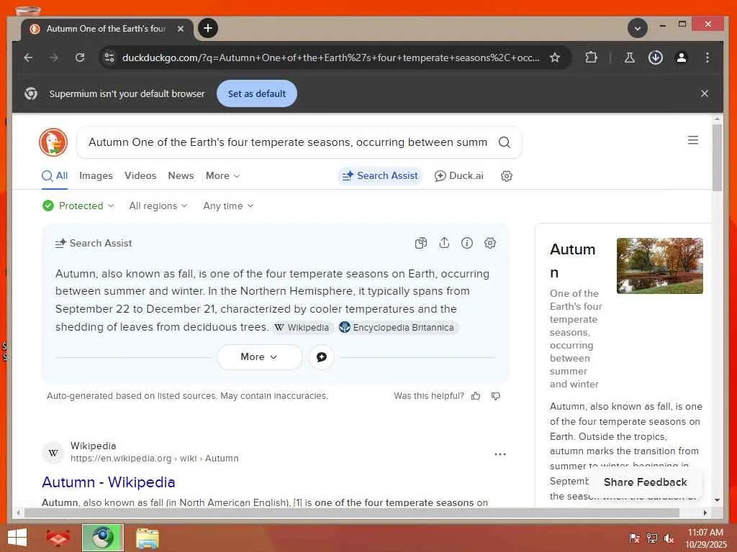This screenshot has width=737, height=552.
Task: Open the Labs flask icon
Action: click(629, 57)
